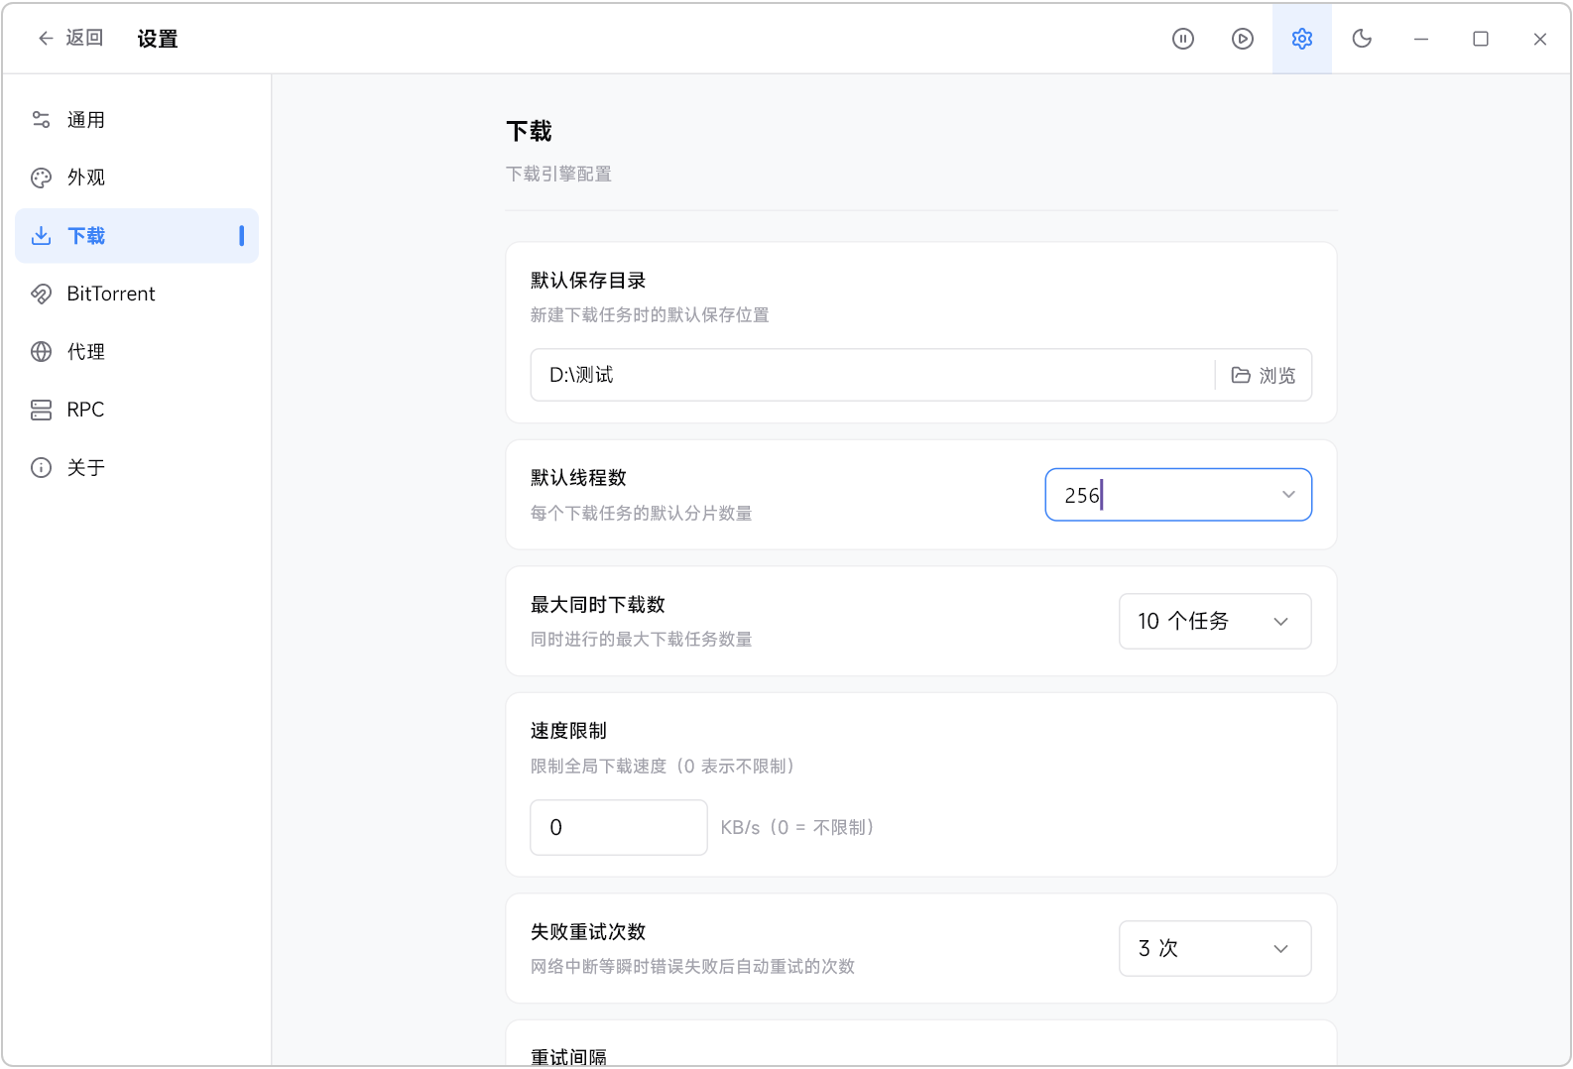This screenshot has width=1573, height=1069.
Task: Open the BitTorrent settings section
Action: 137,294
